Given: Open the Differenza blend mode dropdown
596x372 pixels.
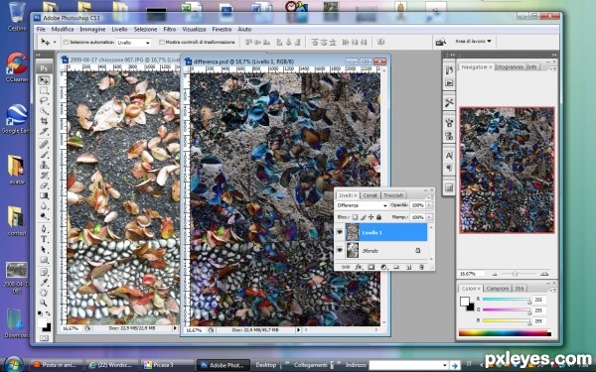Looking at the screenshot, I should (x=362, y=205).
